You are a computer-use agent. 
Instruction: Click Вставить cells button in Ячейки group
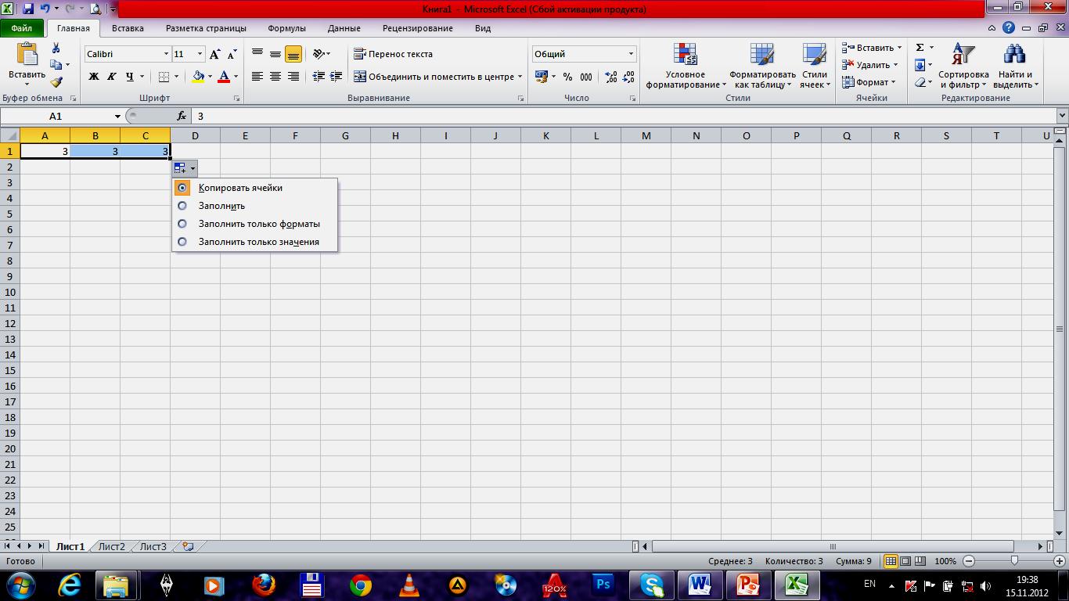[872, 48]
